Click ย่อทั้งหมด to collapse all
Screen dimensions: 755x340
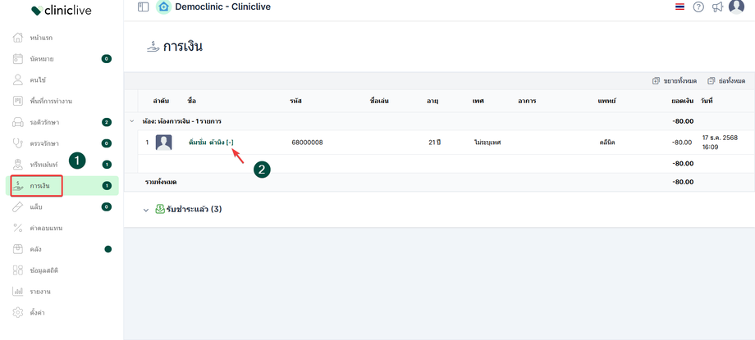[726, 80]
